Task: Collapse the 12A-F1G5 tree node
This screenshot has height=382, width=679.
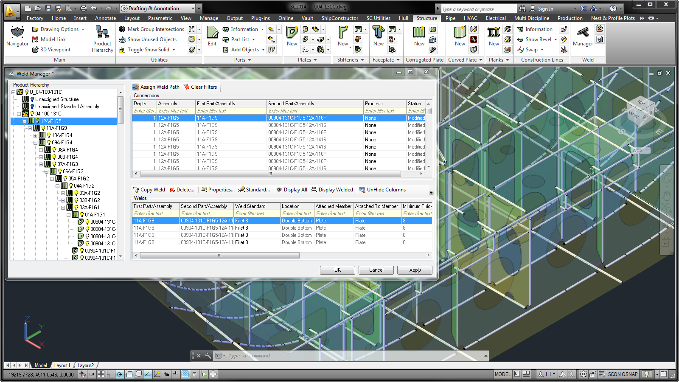Action: pos(25,121)
